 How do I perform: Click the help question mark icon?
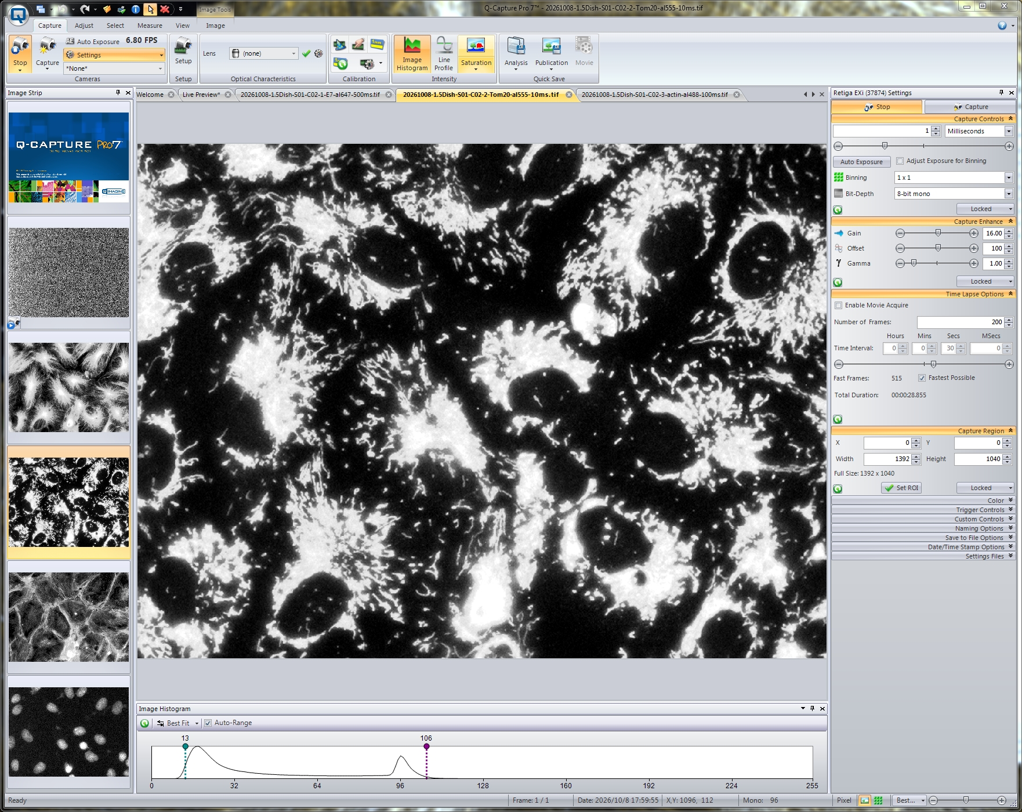coord(1002,26)
